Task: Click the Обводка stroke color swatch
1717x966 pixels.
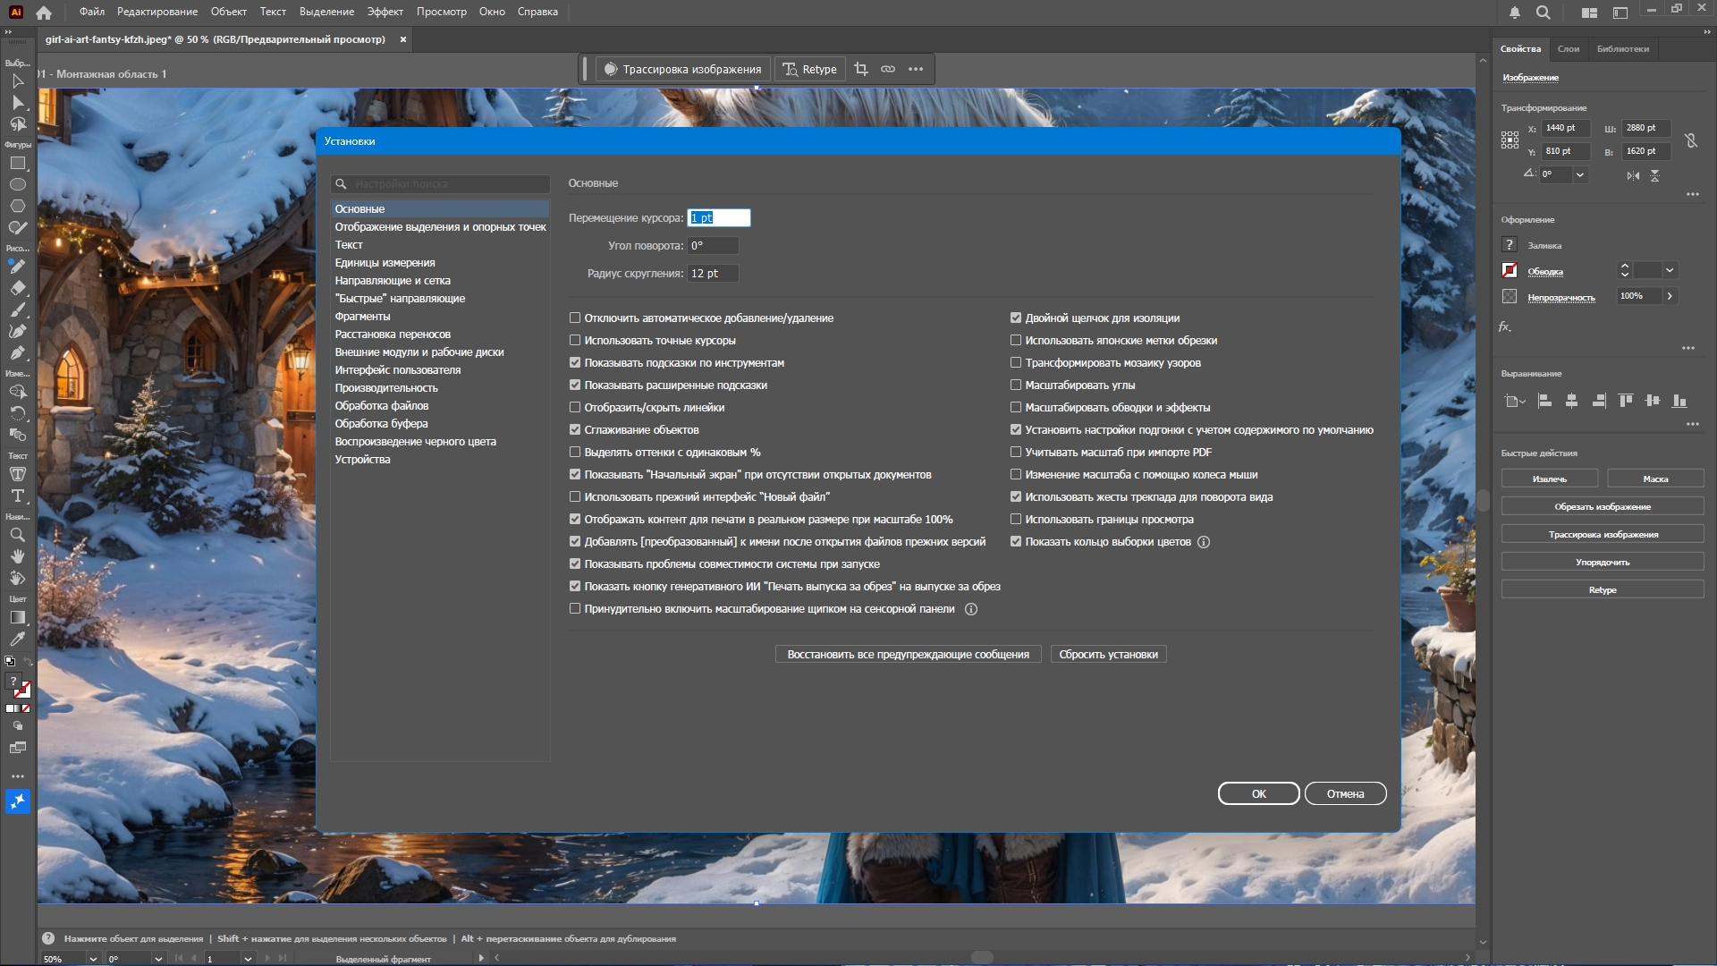Action: click(1510, 270)
